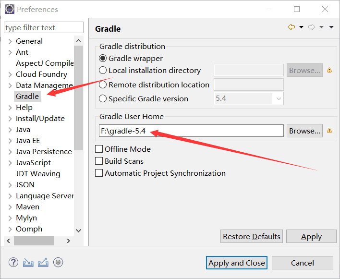
Task: Click the tree scroll up arrow
Action: (x=78, y=40)
